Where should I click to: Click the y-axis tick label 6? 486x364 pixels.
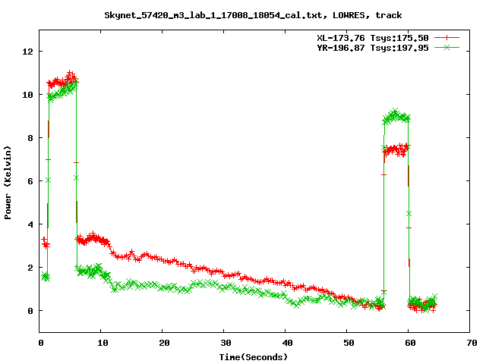pyautogui.click(x=30, y=181)
